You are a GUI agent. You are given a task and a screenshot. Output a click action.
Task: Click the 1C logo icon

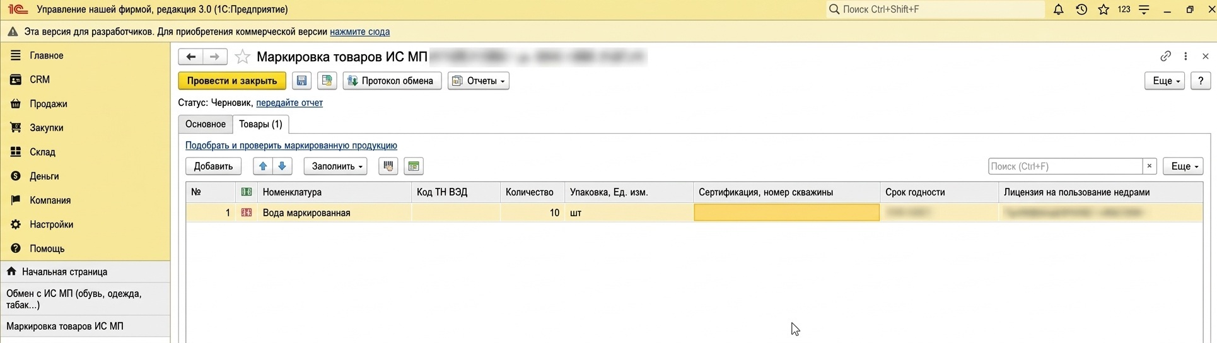(18, 9)
